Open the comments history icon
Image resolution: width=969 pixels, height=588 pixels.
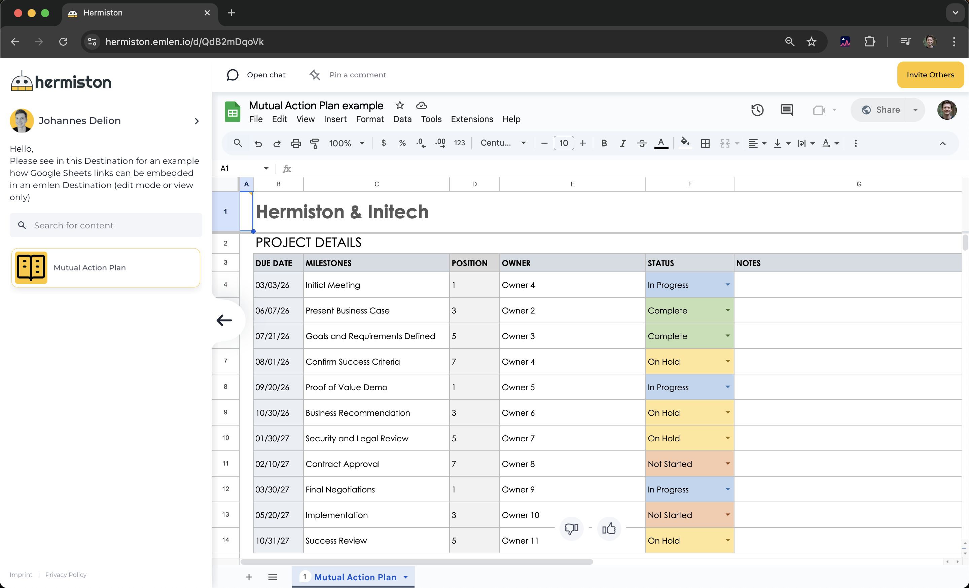787,110
